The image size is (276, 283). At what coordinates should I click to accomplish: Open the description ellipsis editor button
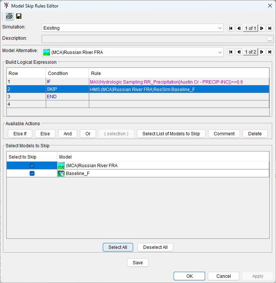(270, 39)
